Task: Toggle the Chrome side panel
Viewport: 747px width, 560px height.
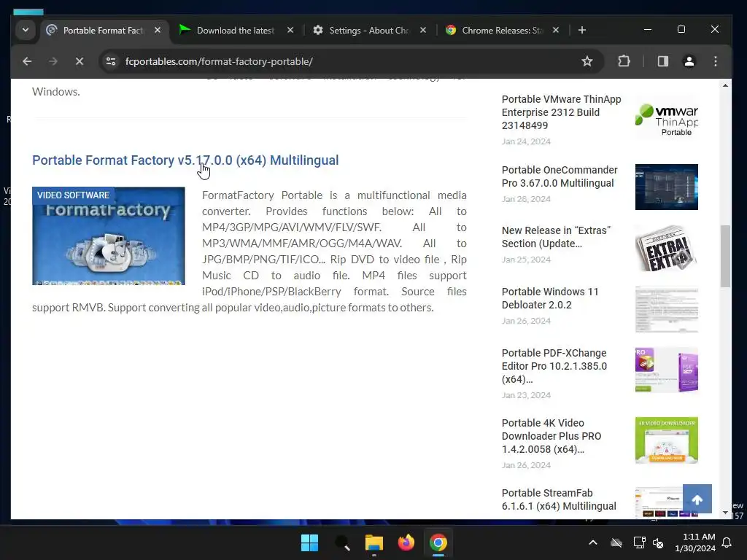Action: 662,61
